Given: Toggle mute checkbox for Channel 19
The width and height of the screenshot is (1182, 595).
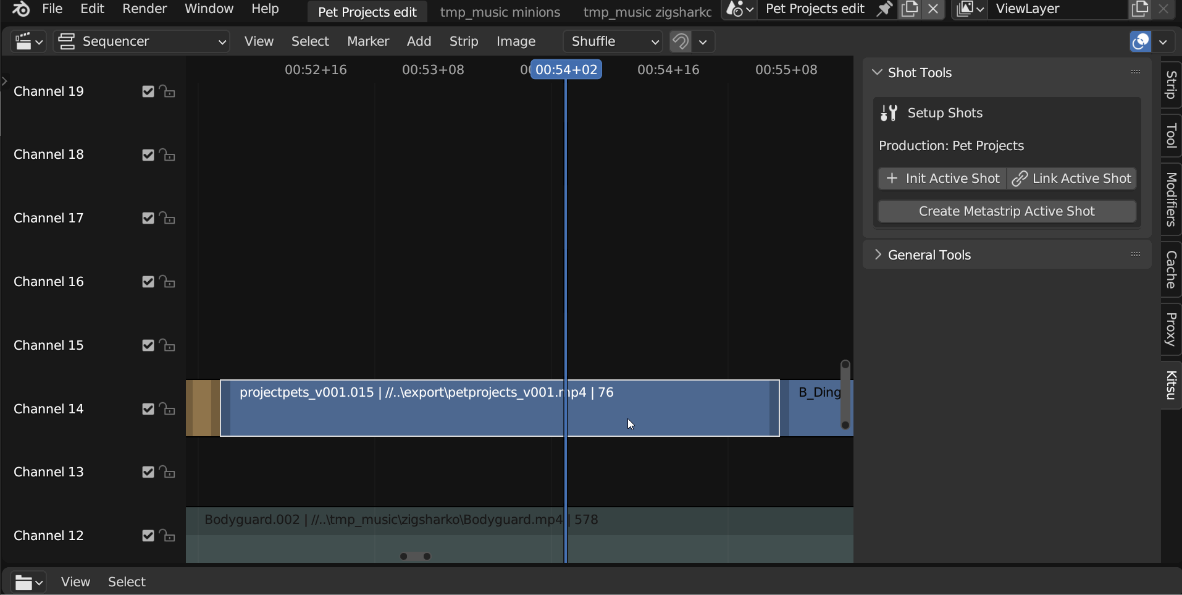Looking at the screenshot, I should [x=148, y=91].
